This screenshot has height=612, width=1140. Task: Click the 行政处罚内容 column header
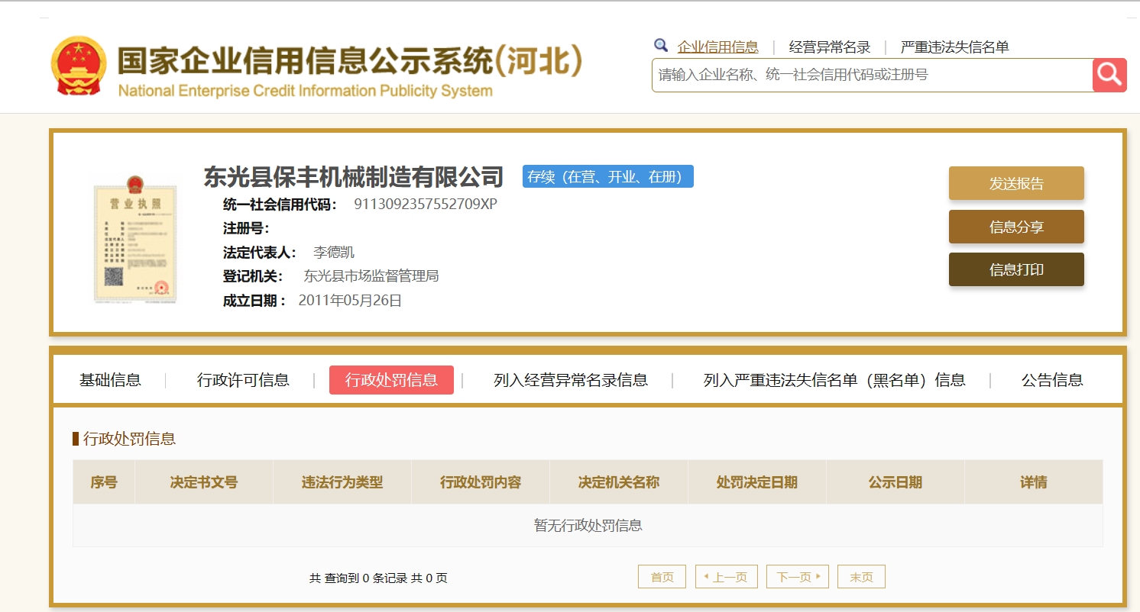(481, 482)
